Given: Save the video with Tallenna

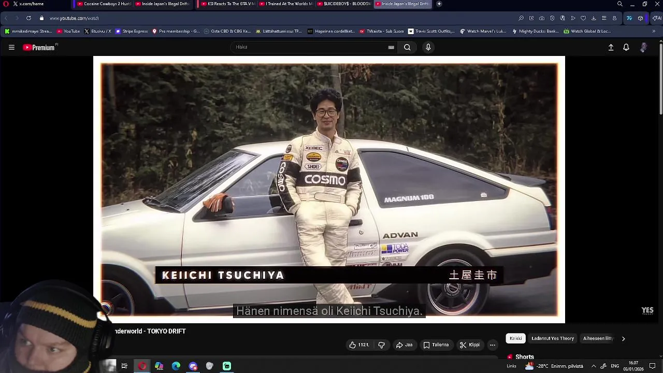Looking at the screenshot, I should tap(436, 345).
